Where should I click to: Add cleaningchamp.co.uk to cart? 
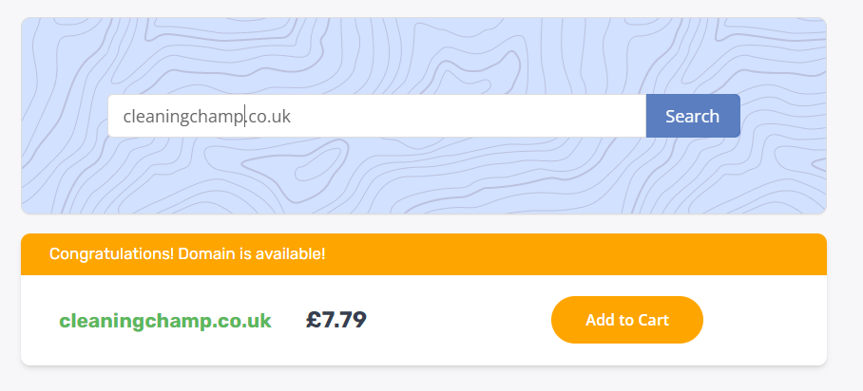pos(626,320)
